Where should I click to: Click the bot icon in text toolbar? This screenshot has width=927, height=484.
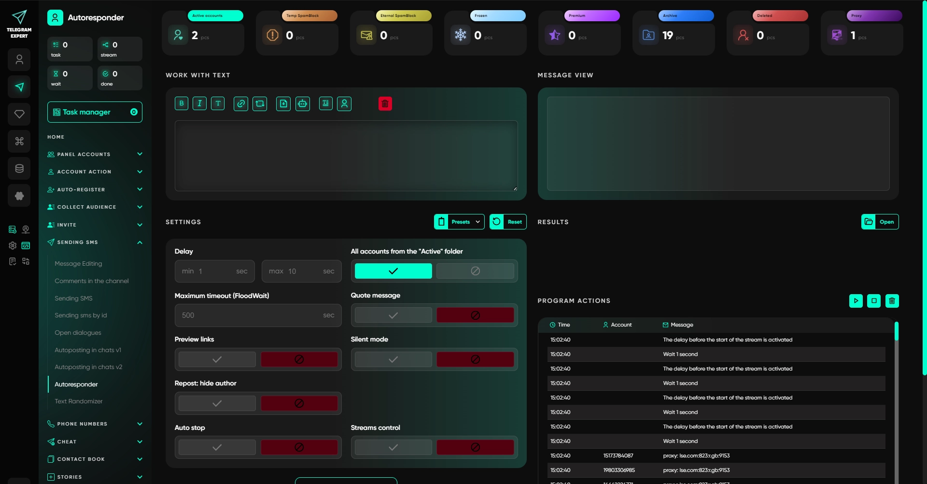coord(303,103)
